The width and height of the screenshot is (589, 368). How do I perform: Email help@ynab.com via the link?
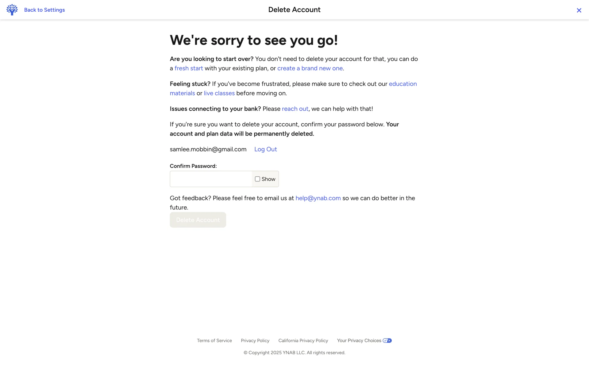pos(318,198)
